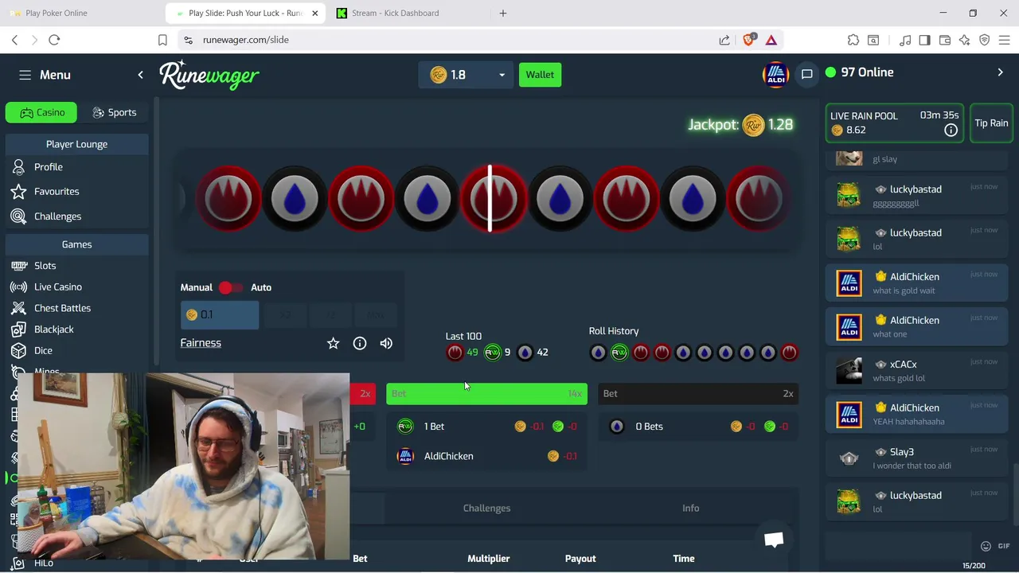The image size is (1019, 573).
Task: Open a new browser tab
Action: pos(502,13)
